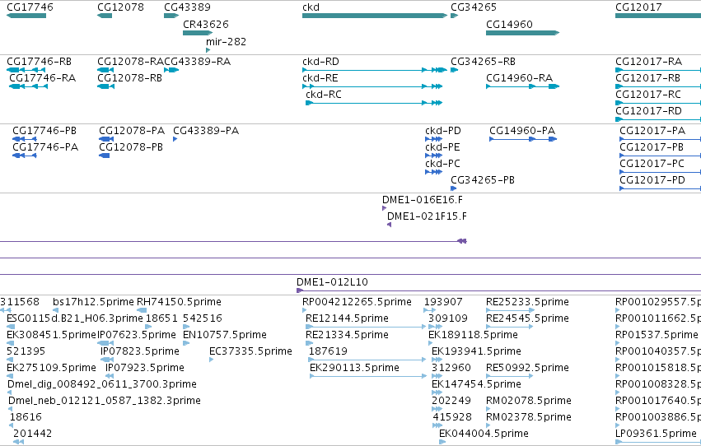Select the CG17746 gene label
The width and height of the screenshot is (701, 446).
pyautogui.click(x=30, y=7)
